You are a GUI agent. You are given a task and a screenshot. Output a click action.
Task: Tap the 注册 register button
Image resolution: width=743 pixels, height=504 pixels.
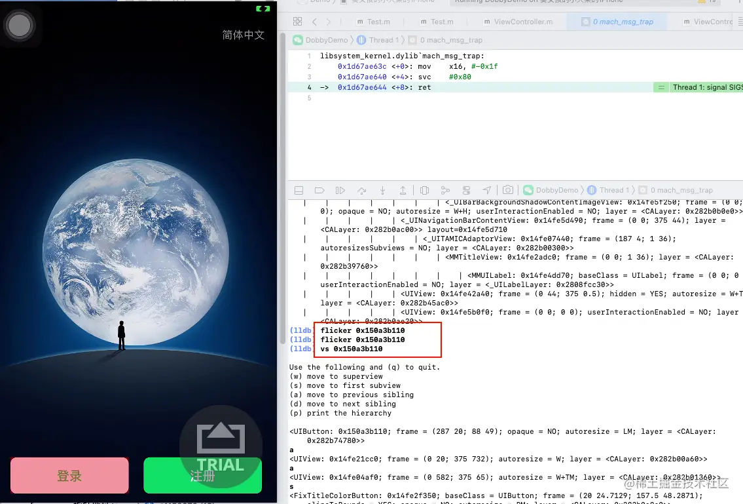[202, 476]
